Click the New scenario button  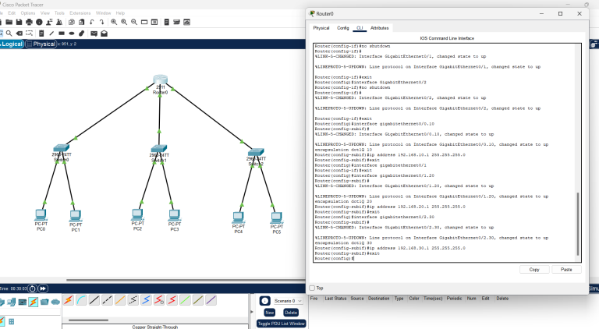click(x=269, y=312)
